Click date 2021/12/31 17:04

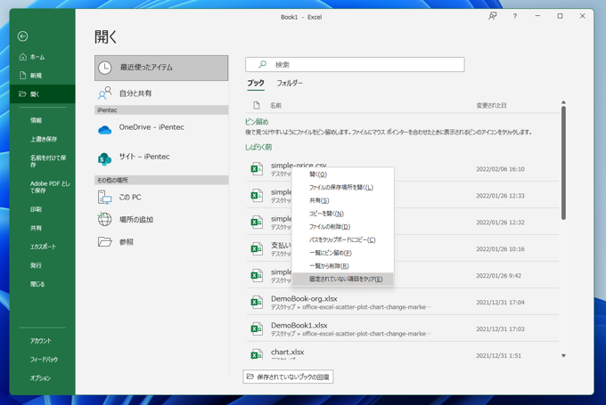point(500,303)
